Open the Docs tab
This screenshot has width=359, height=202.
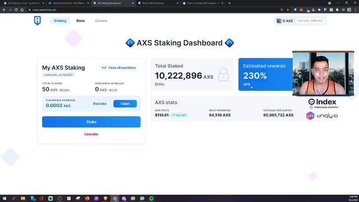pyautogui.click(x=80, y=21)
